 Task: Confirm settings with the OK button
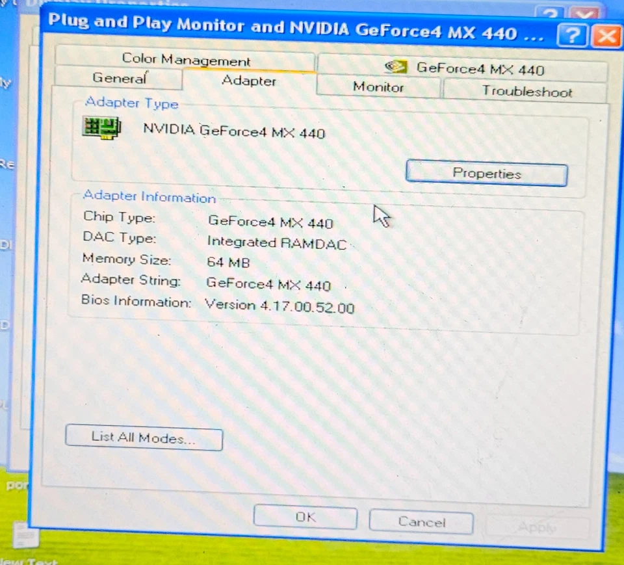coord(305,517)
